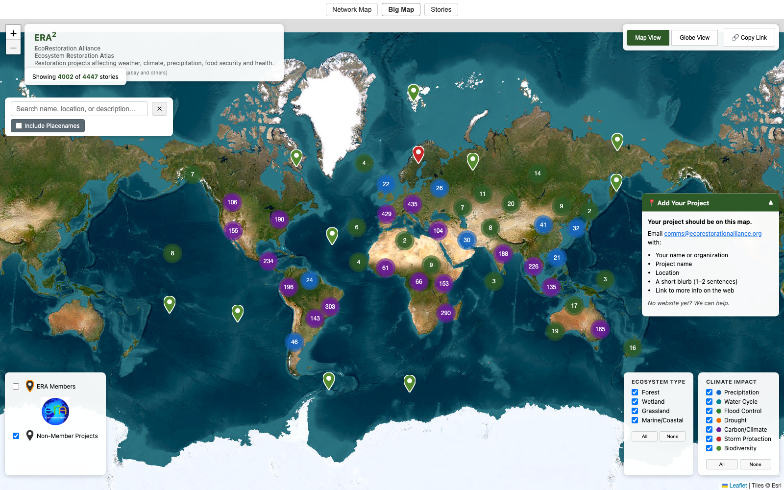Click the red map pin over Scandinavia
784x490 pixels.
418,154
